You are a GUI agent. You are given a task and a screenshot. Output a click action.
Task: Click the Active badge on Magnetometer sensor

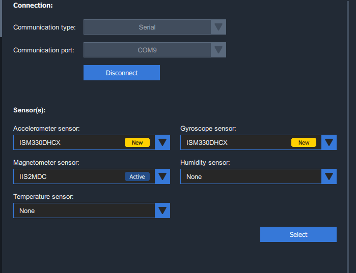[137, 176]
